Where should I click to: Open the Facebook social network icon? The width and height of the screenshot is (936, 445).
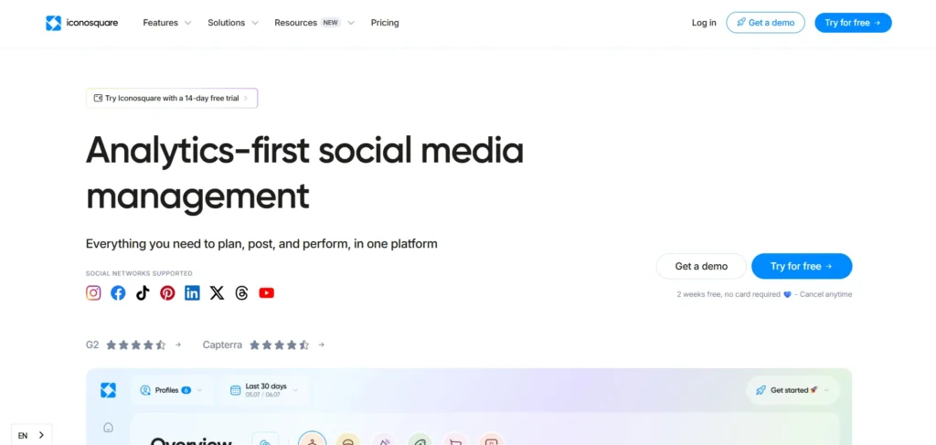(118, 293)
